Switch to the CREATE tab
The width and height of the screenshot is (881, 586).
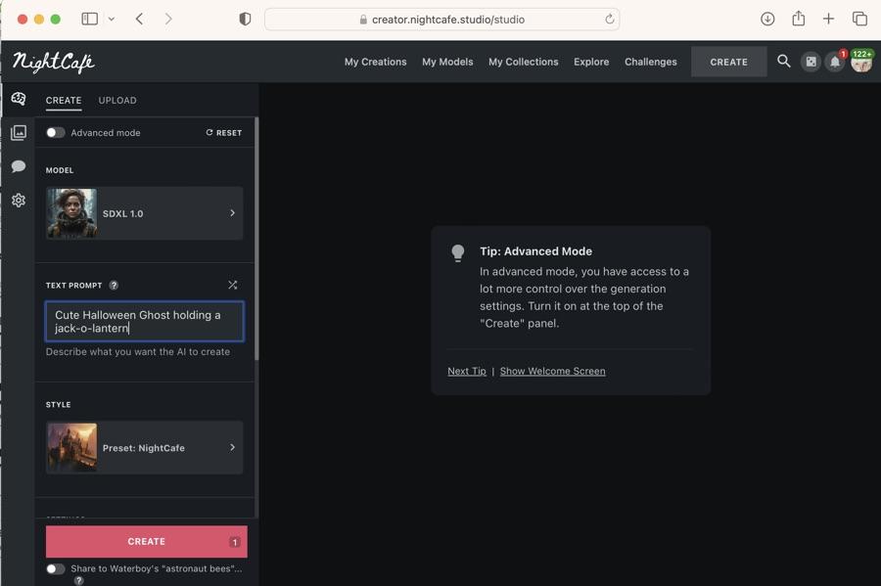coord(64,100)
